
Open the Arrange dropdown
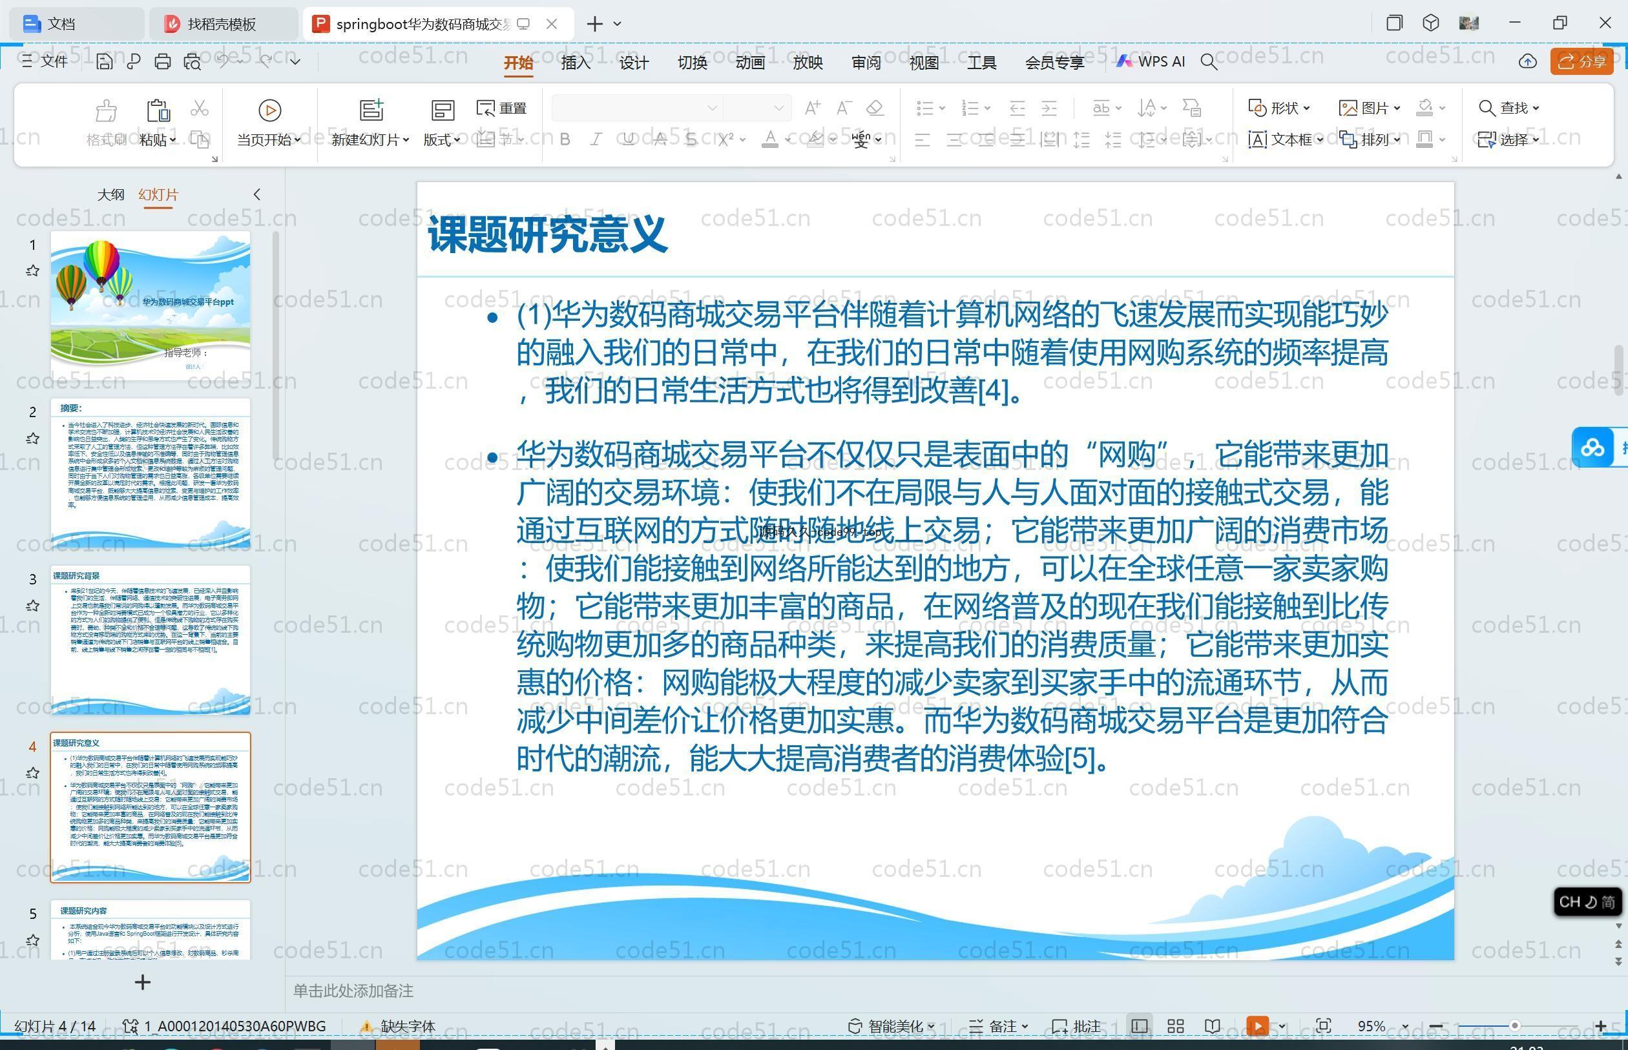point(1370,139)
